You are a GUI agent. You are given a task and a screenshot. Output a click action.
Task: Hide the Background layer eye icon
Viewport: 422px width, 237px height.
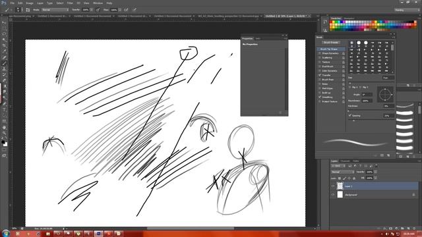[x=333, y=195]
